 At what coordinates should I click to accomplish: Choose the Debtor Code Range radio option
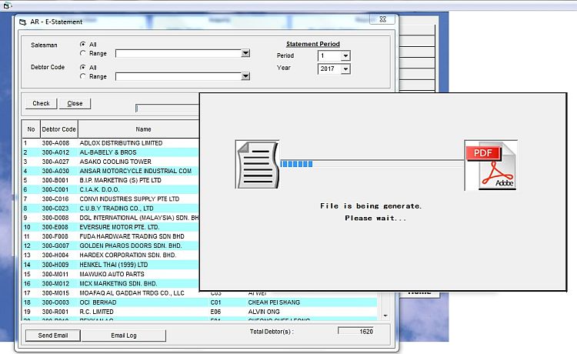pyautogui.click(x=83, y=77)
